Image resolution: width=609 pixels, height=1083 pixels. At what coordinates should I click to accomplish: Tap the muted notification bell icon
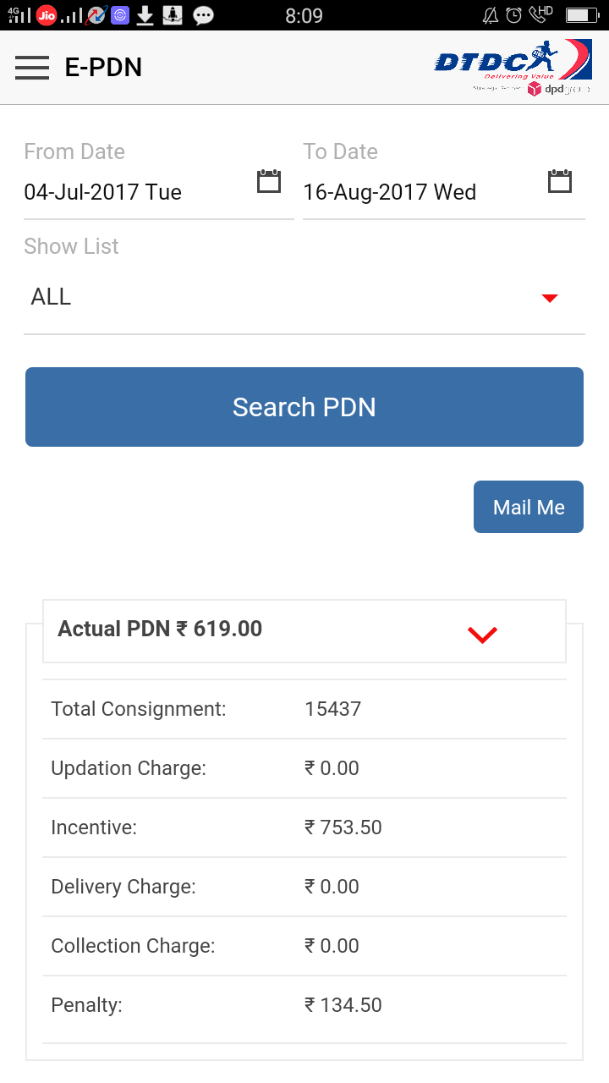(490, 14)
